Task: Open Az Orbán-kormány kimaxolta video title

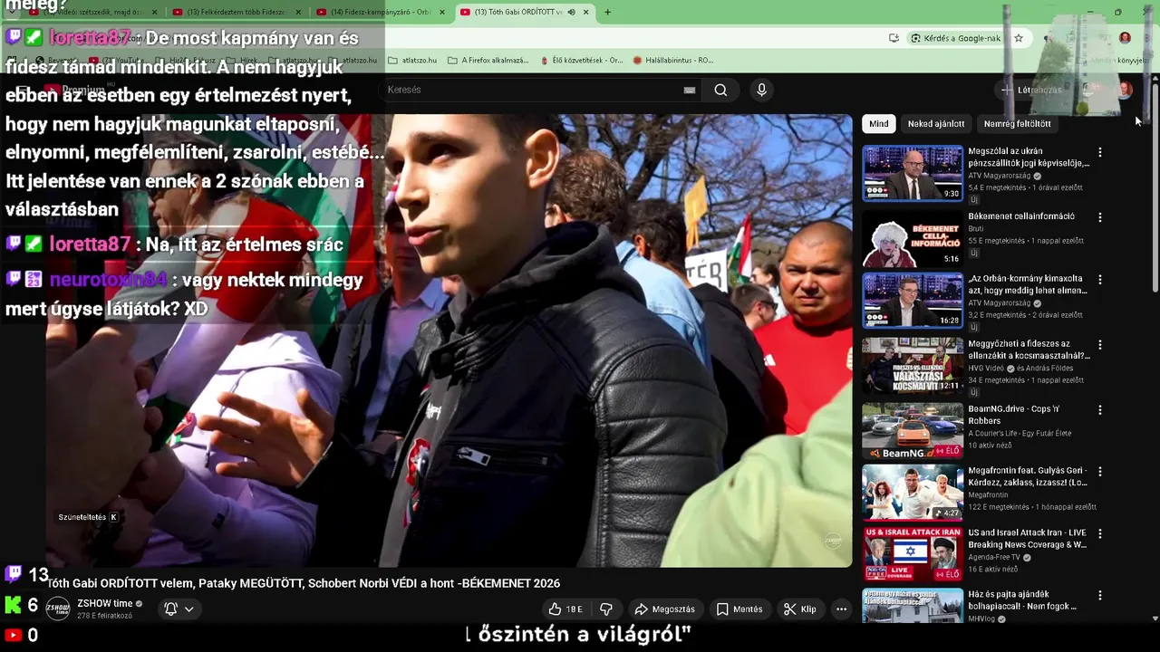Action: (x=1028, y=284)
